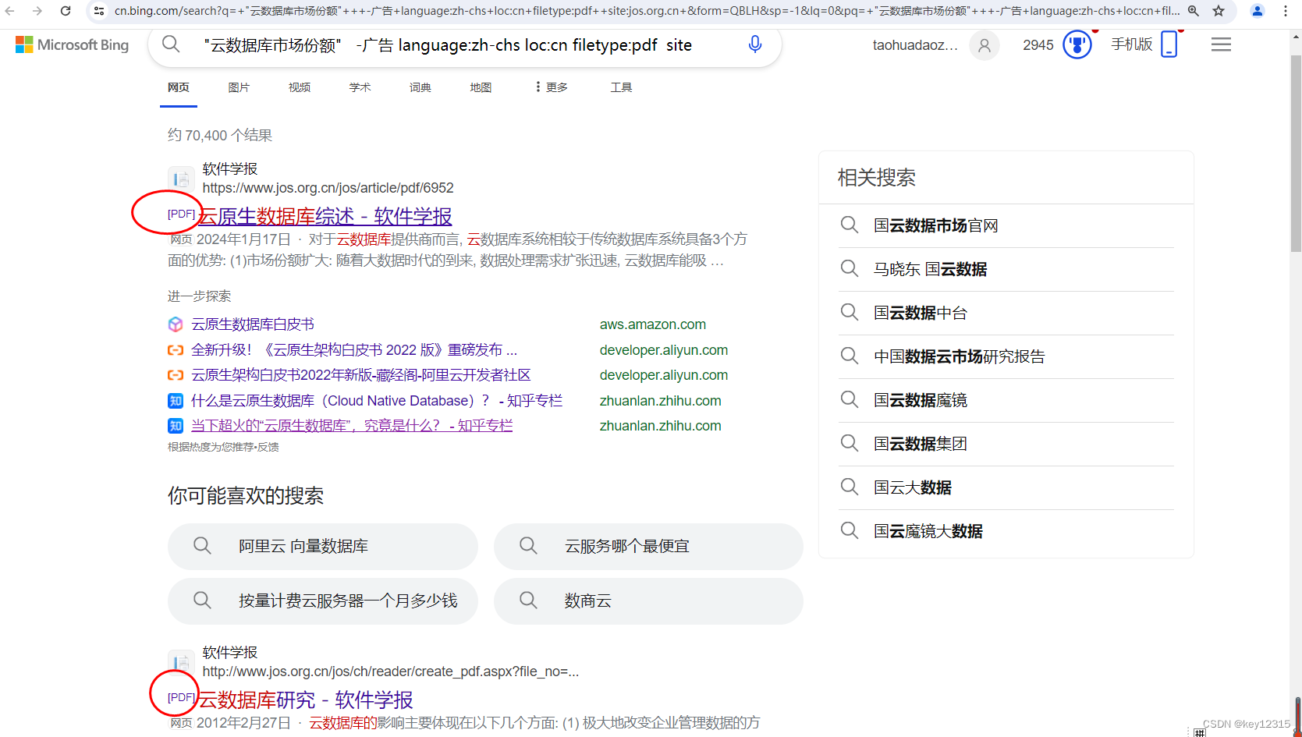The height and width of the screenshot is (737, 1302).
Task: Click the zoom magnifier icon in address bar
Action: pos(1194,11)
